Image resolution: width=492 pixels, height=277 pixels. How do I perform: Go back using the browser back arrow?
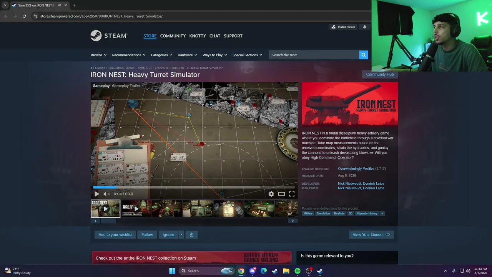[x=6, y=16]
